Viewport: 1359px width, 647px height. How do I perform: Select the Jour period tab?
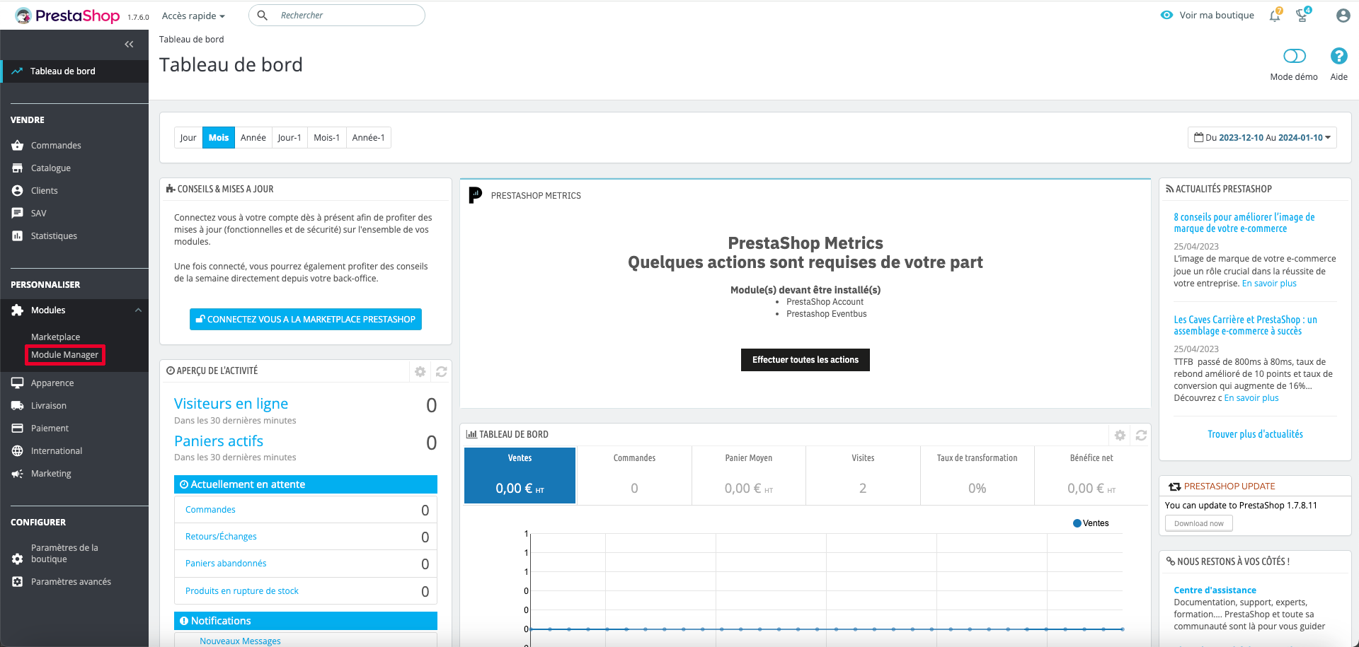188,137
